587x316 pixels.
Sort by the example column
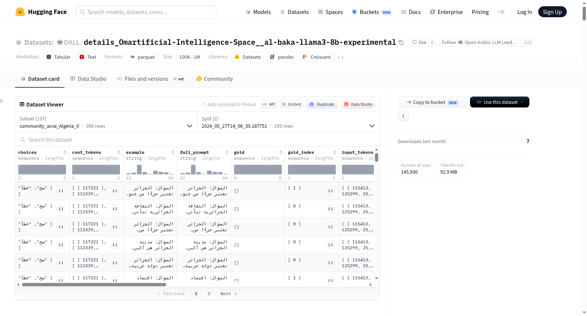[x=173, y=152]
